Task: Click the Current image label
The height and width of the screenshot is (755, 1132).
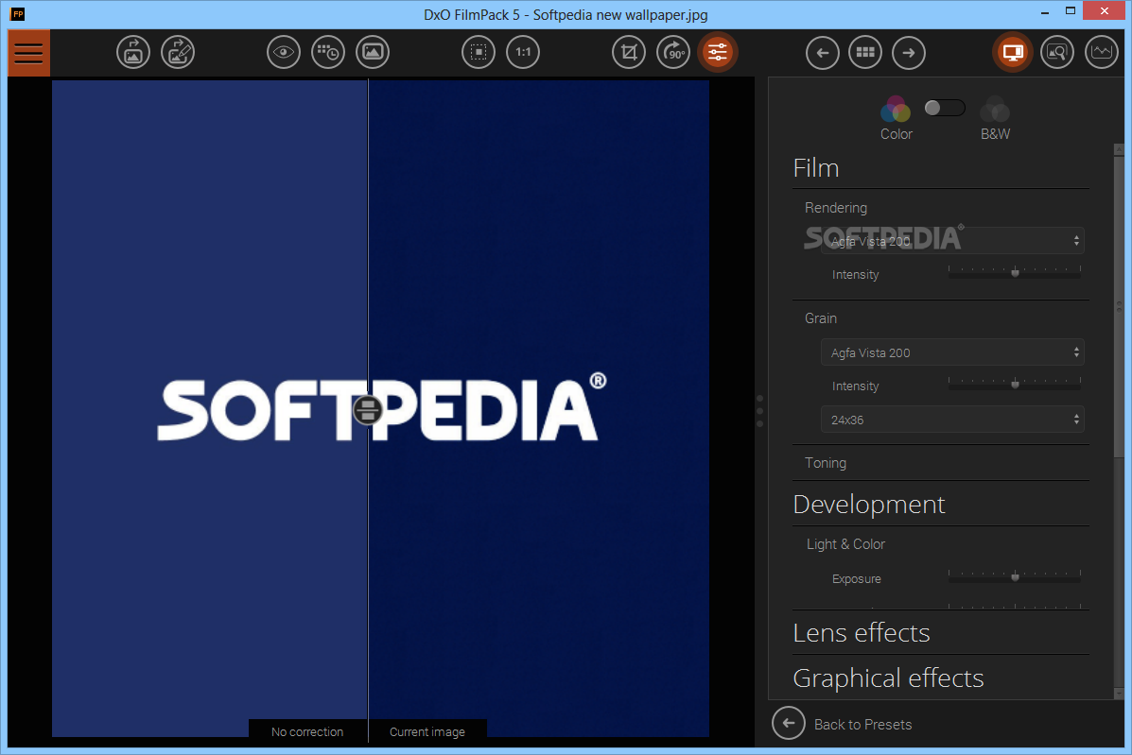Action: coord(427,732)
